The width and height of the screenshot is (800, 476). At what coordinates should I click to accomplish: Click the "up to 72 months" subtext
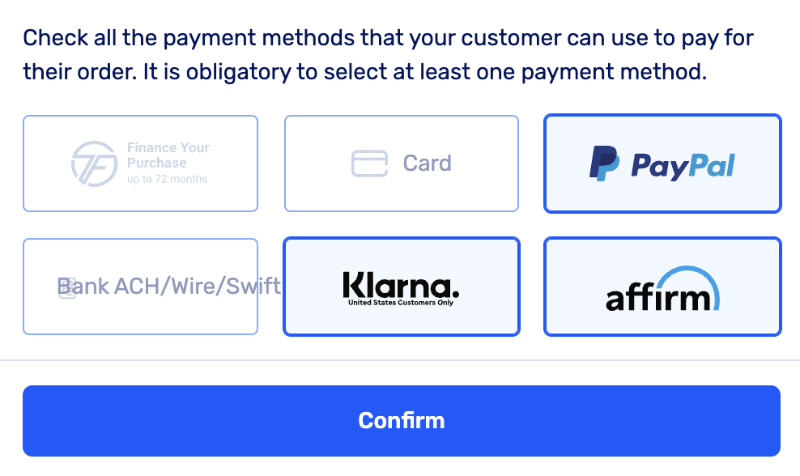tap(167, 179)
